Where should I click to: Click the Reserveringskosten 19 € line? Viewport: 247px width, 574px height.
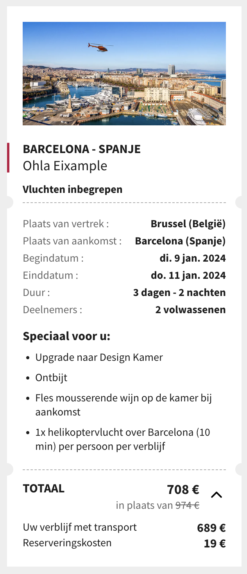click(124, 543)
